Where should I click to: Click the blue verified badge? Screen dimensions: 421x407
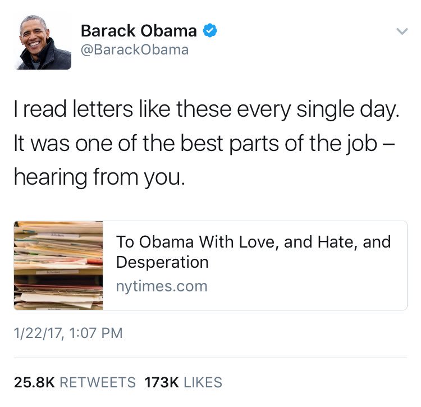pos(210,31)
